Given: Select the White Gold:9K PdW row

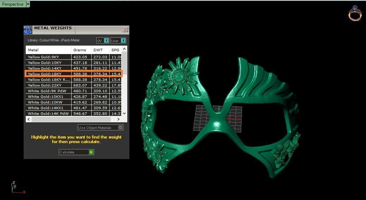Looking at the screenshot, I should click(74, 91).
